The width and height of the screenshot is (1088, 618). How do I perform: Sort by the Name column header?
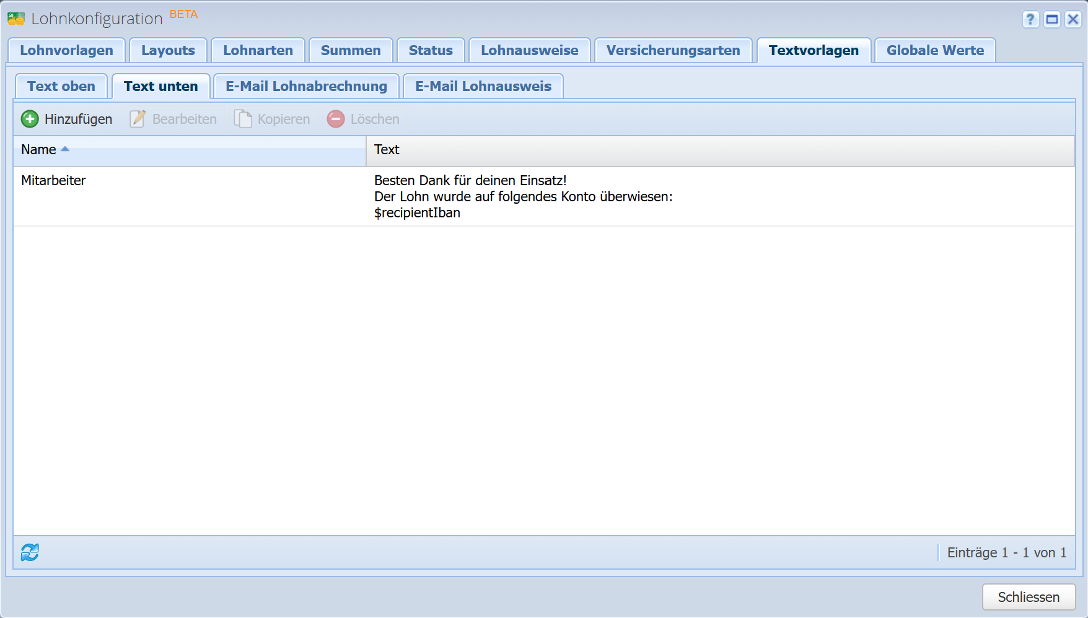coord(38,150)
